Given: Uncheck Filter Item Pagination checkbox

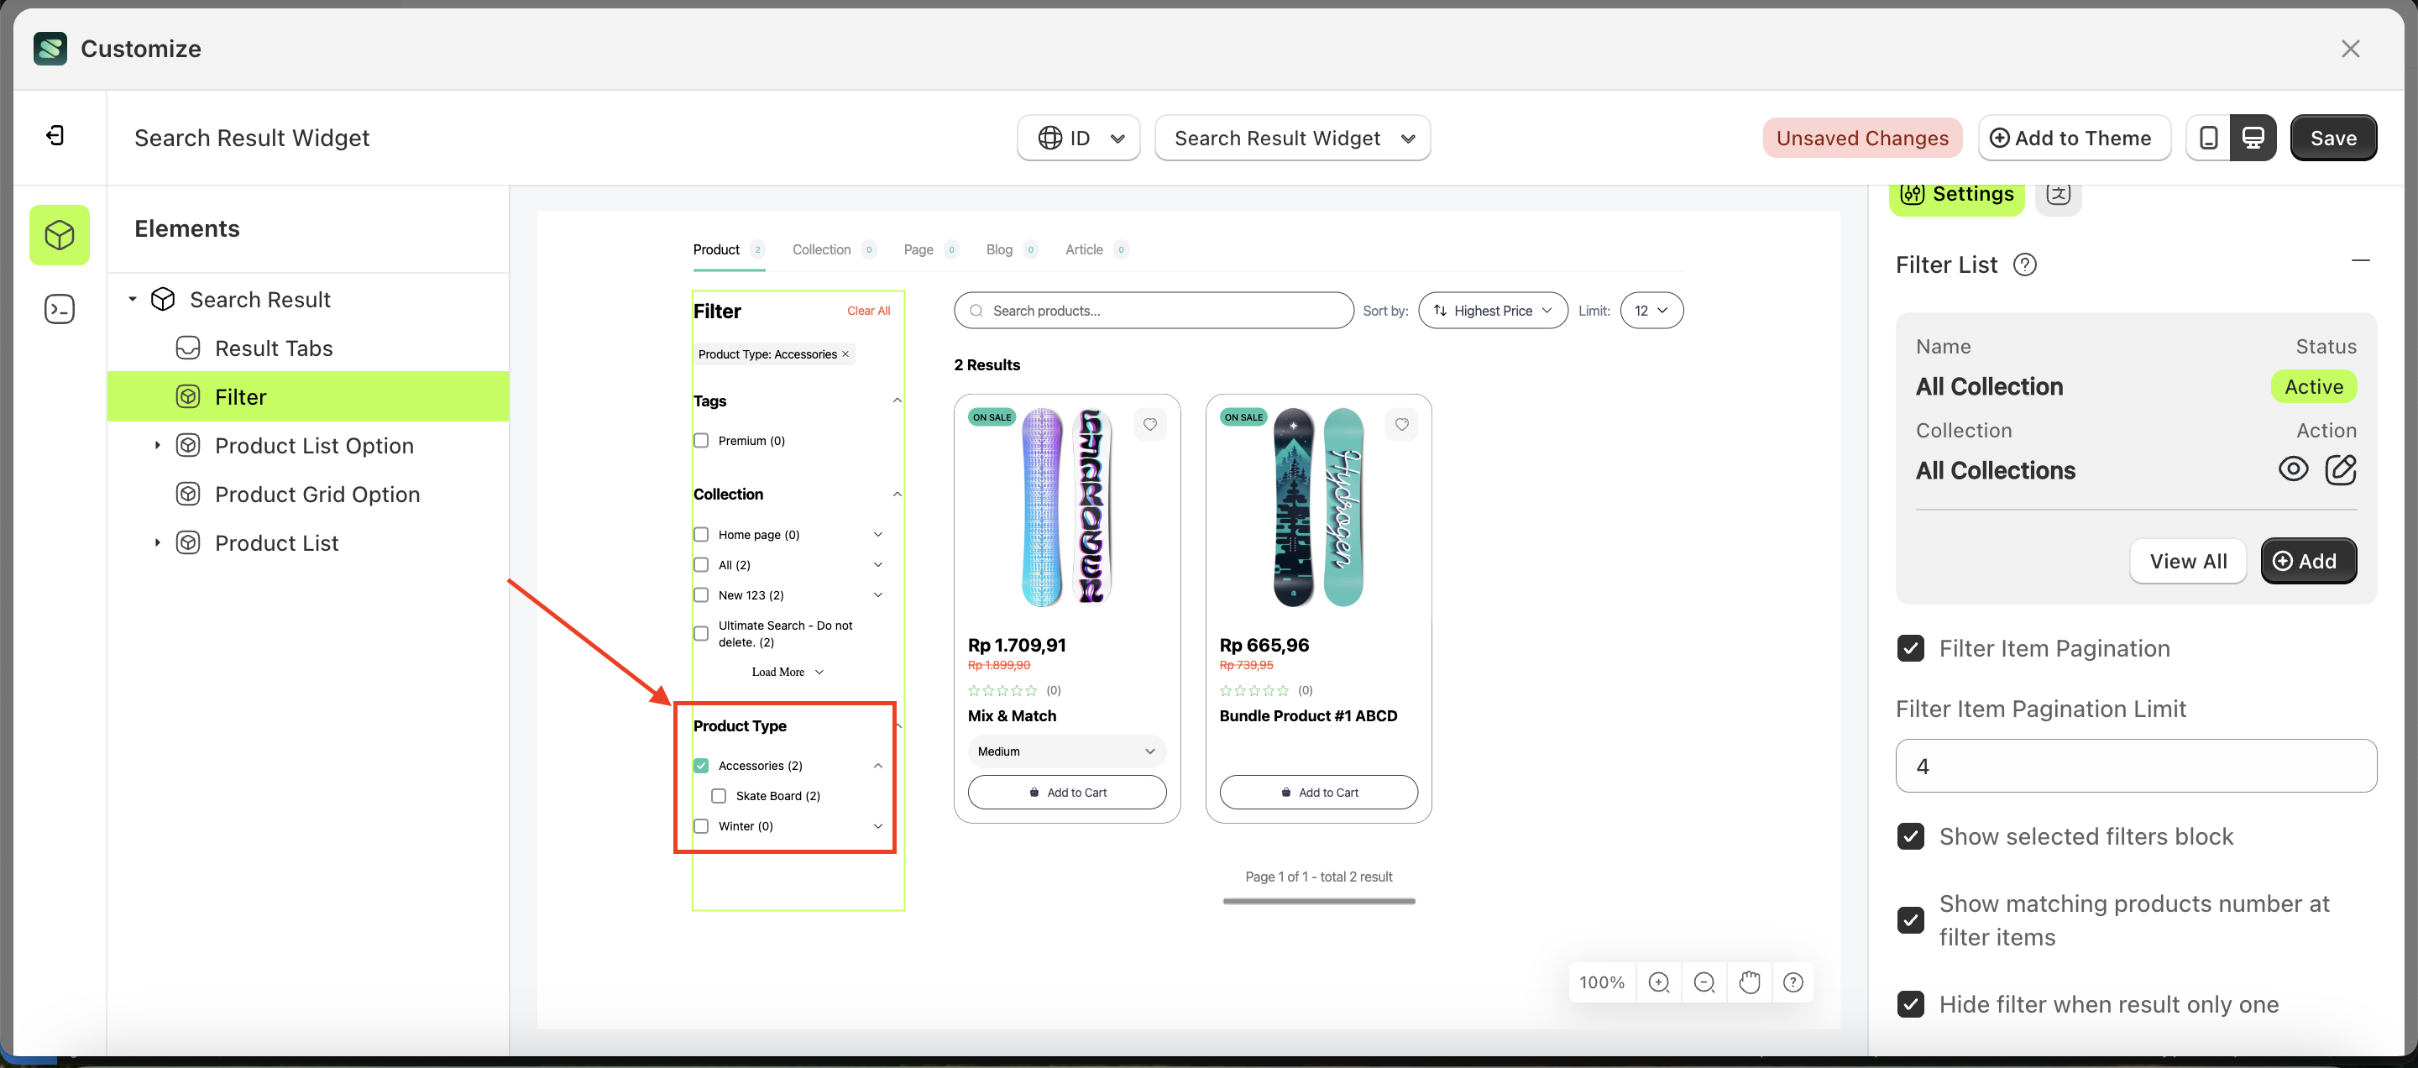Looking at the screenshot, I should click(1910, 648).
